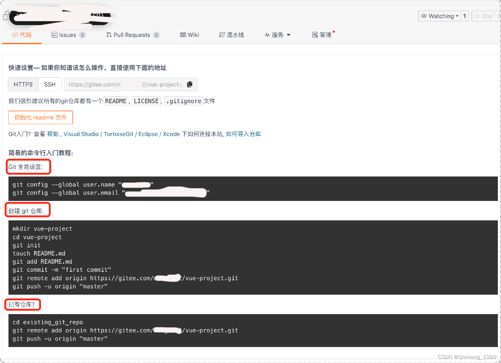Viewport: 501px width, 363px height.
Task: Click the '创建 git 仓库:' heading
Action: [x=26, y=211]
